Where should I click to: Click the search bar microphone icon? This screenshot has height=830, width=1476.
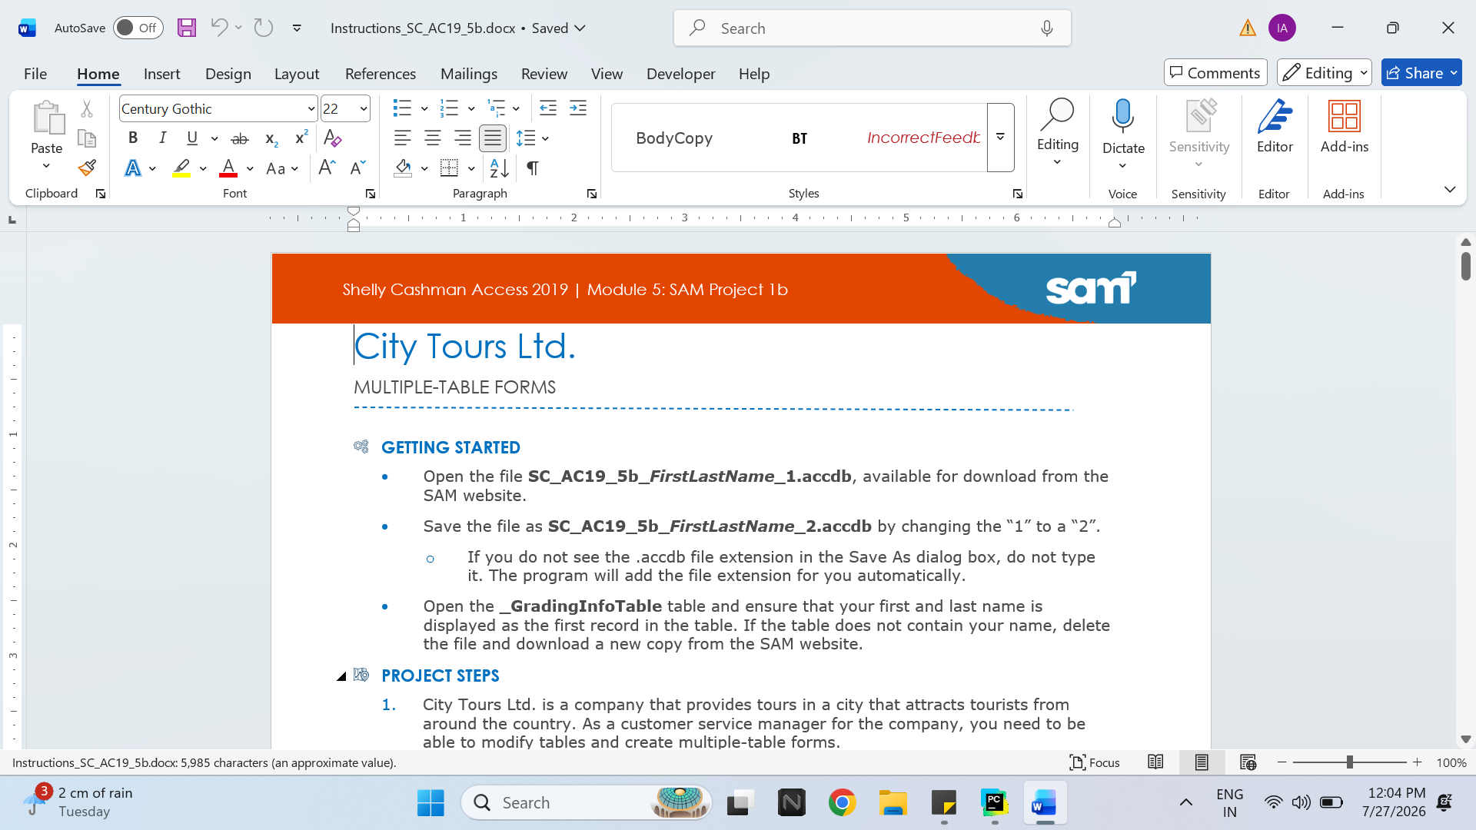1047,28
